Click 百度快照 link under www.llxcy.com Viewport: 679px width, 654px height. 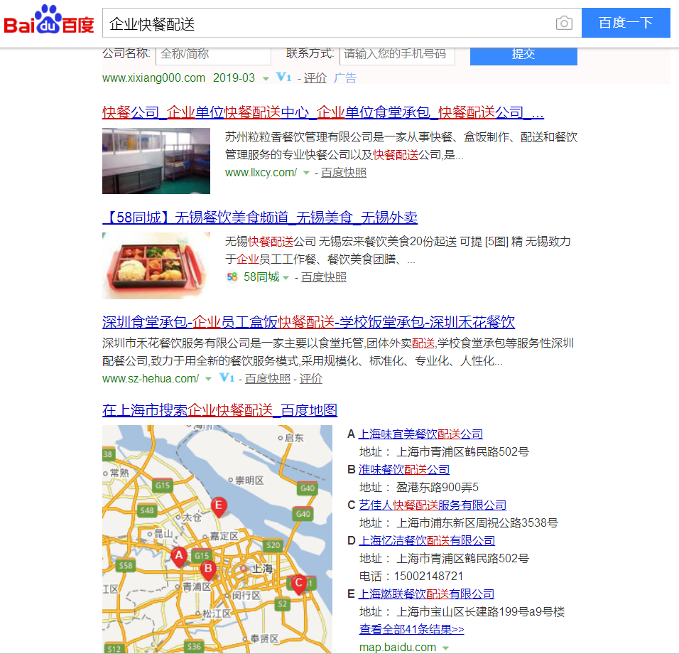(x=344, y=173)
